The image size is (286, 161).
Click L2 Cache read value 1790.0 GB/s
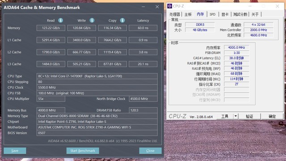click(51, 52)
